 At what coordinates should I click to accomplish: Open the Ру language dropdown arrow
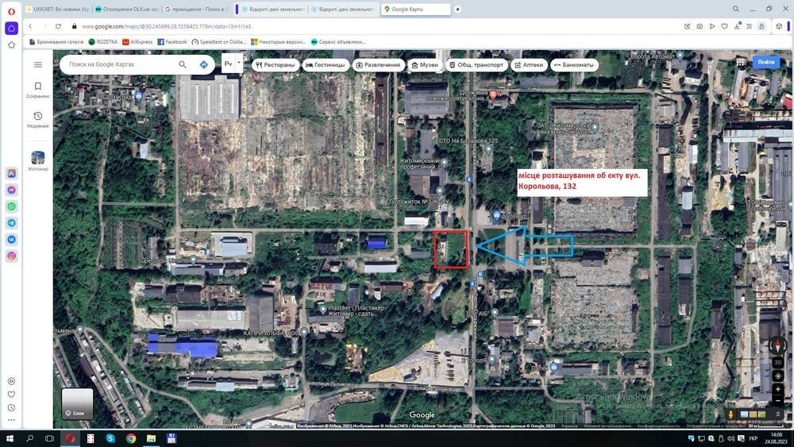[239, 64]
